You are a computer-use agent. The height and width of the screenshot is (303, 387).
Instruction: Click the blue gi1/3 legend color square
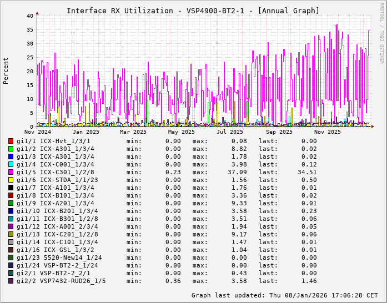pyautogui.click(x=11, y=156)
